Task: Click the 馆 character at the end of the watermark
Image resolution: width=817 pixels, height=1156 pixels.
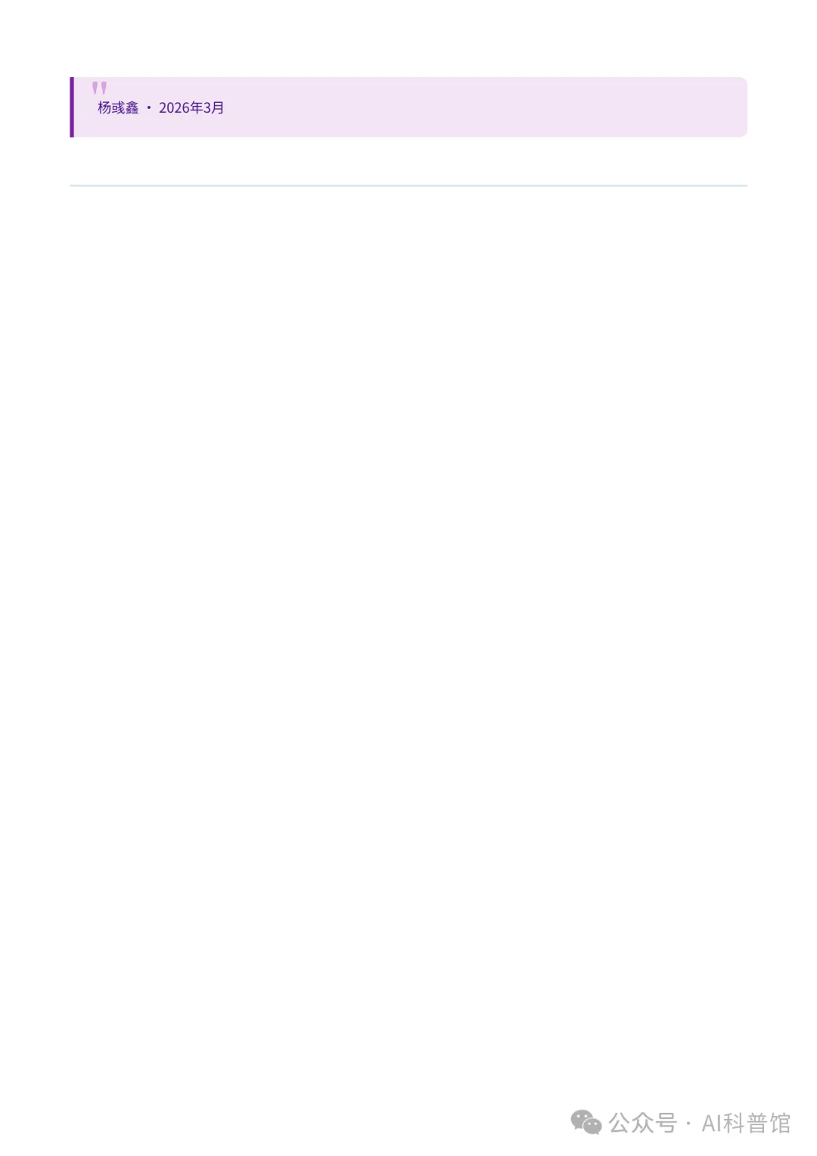Action: 779,1123
